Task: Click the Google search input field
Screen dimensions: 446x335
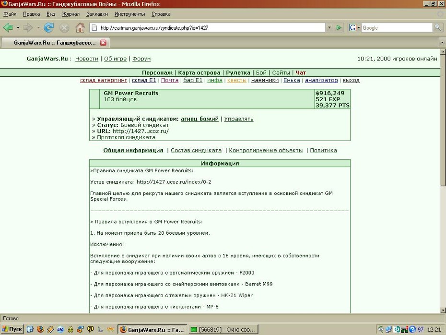Action: (x=397, y=28)
